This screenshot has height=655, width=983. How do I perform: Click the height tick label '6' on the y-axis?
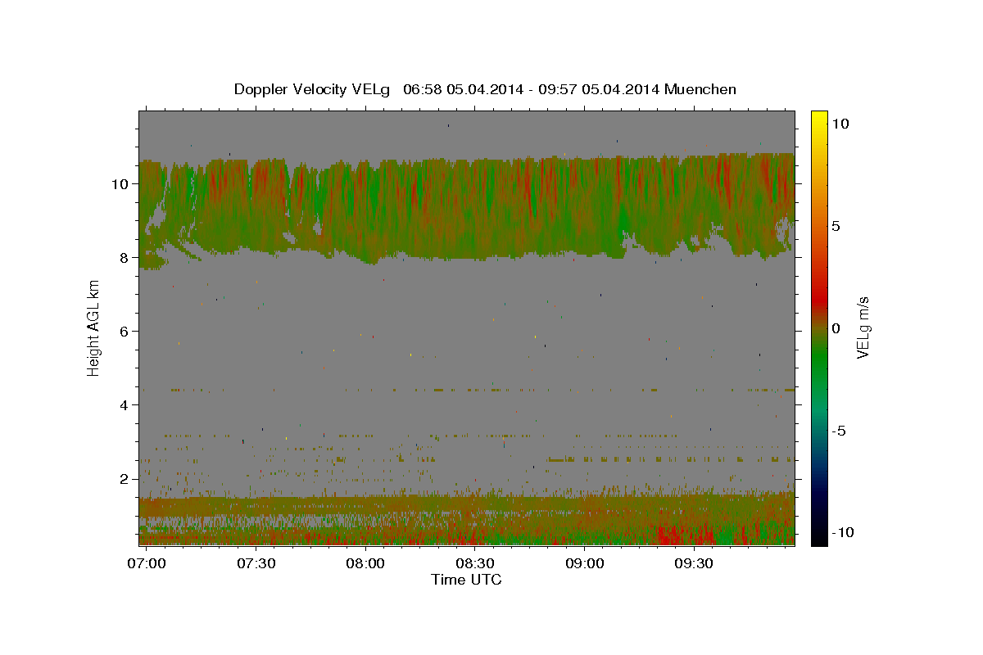pyautogui.click(x=123, y=332)
